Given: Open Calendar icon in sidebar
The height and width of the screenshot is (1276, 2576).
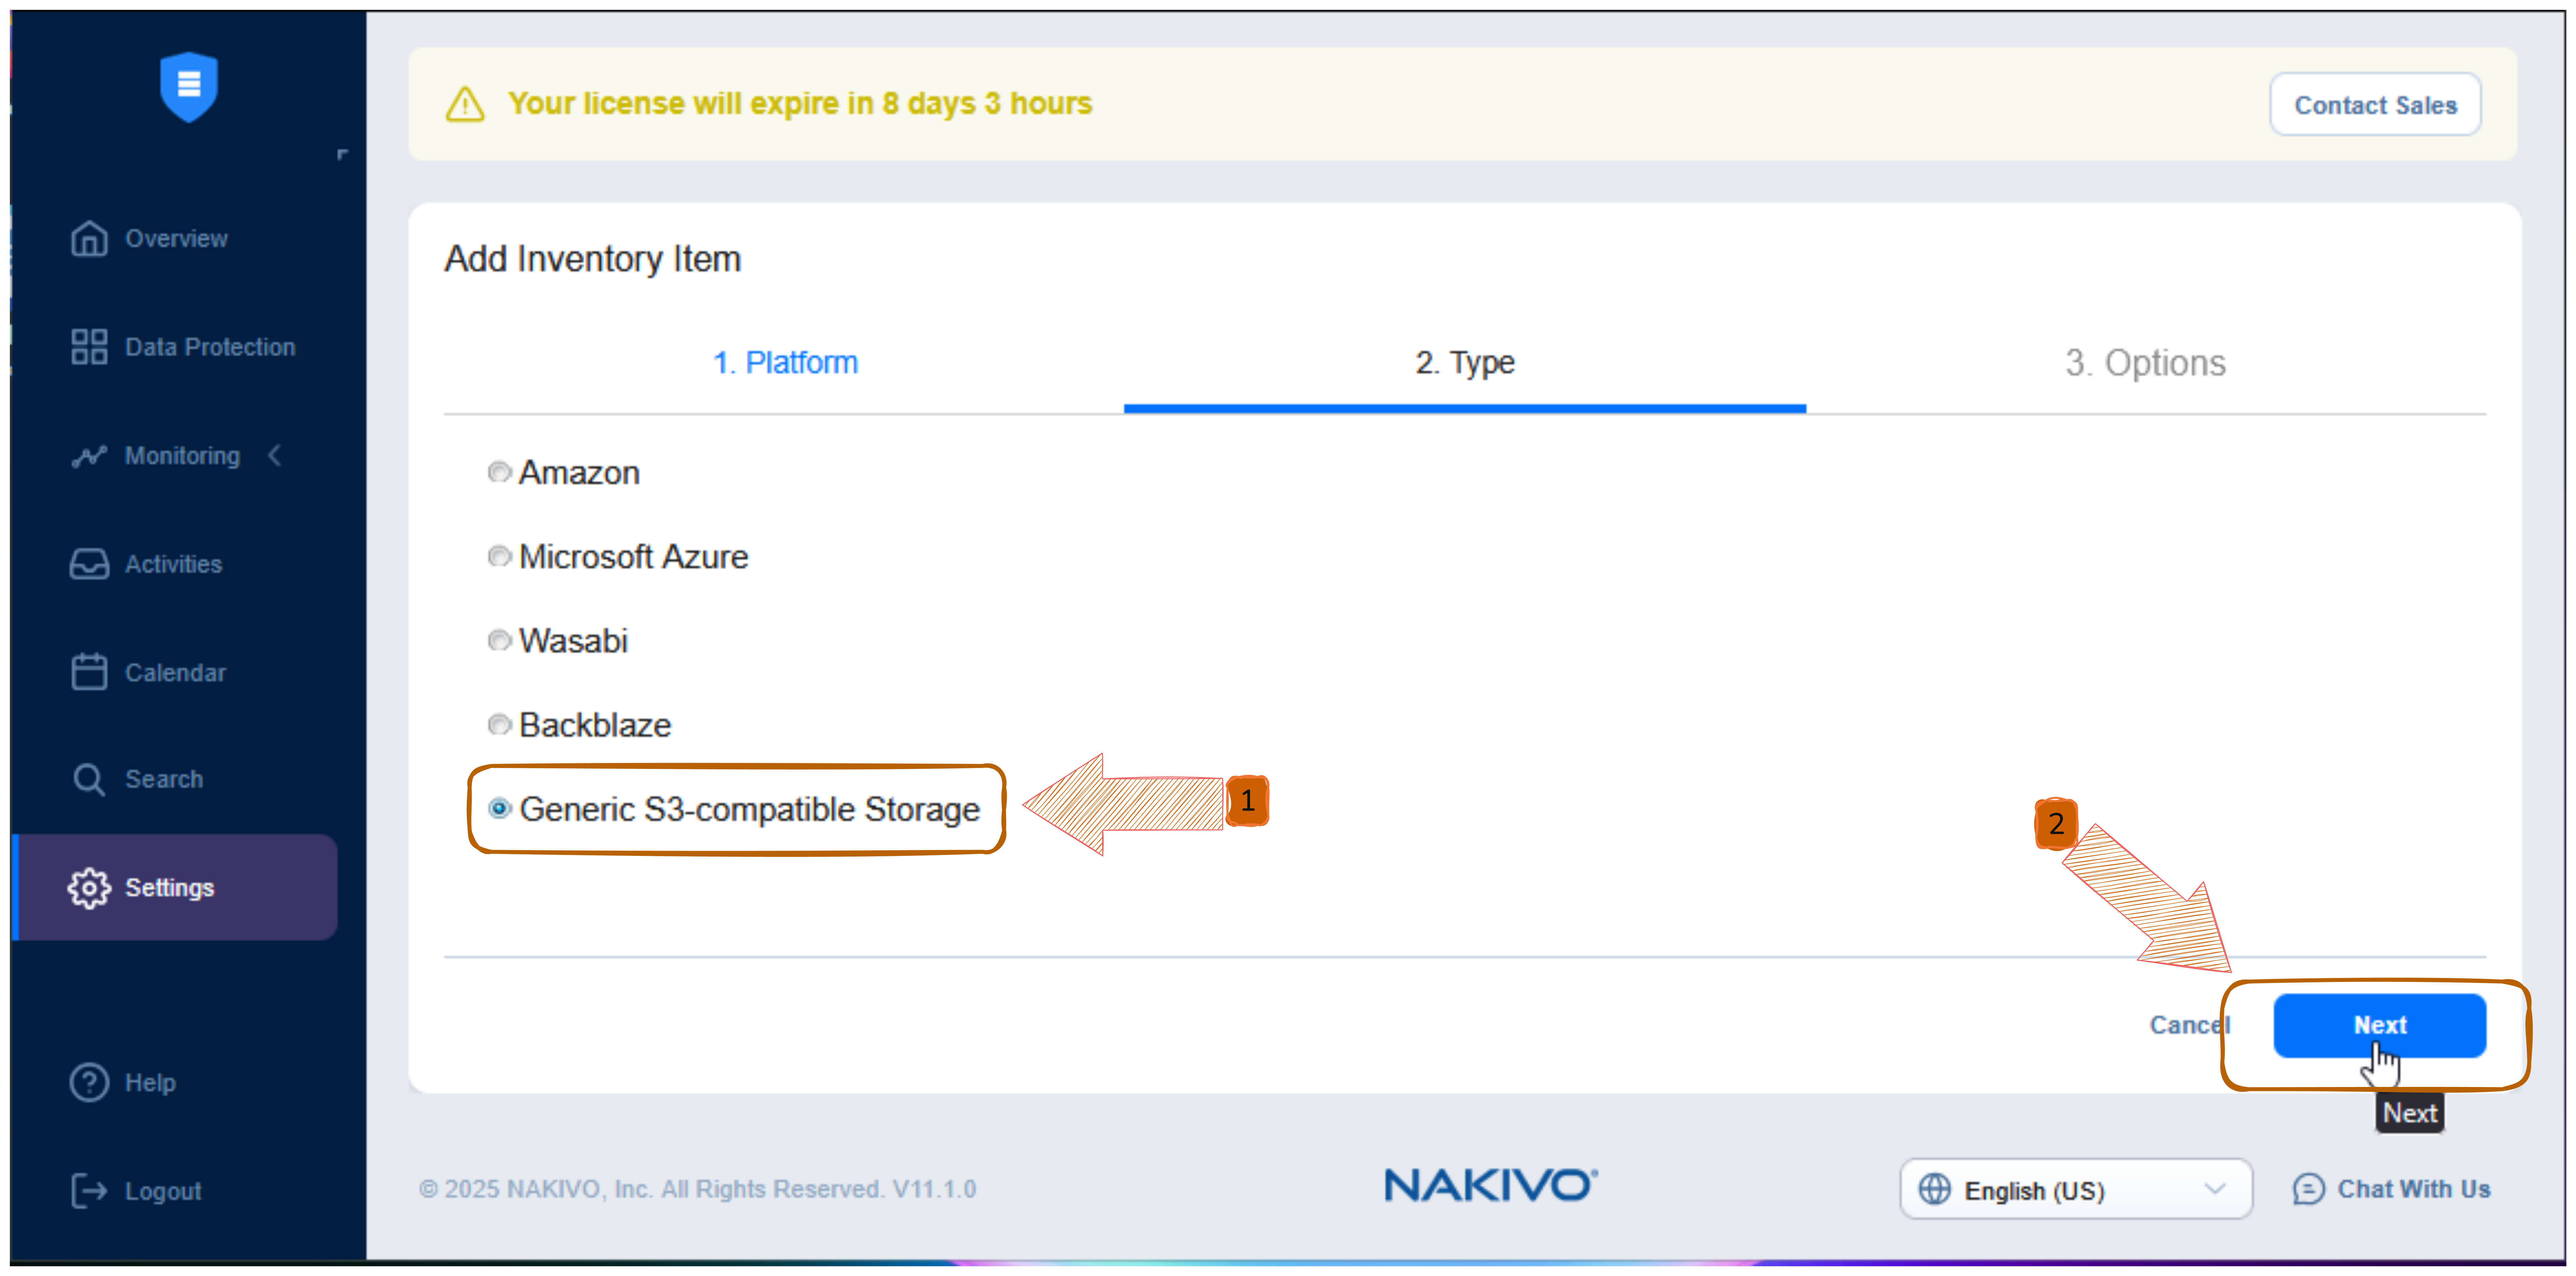Looking at the screenshot, I should point(89,672).
